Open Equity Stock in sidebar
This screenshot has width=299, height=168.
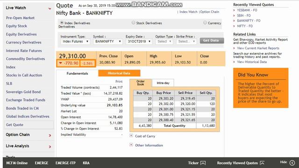[16, 26]
